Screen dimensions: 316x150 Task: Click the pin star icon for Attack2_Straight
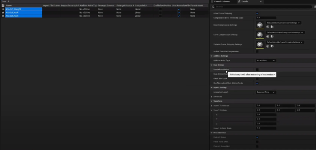[3, 9]
